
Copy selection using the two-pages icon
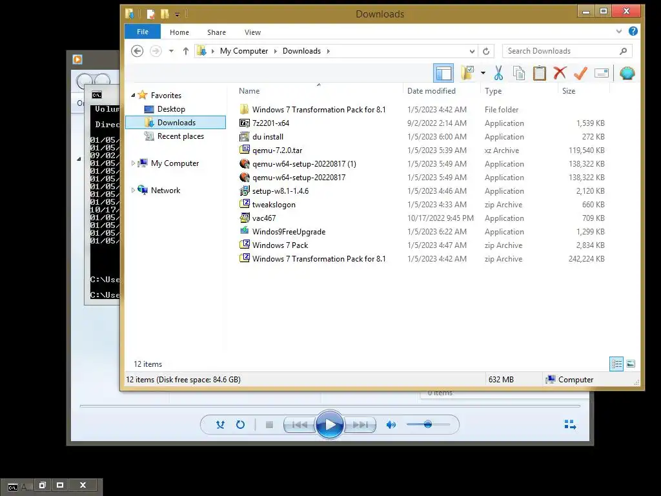pyautogui.click(x=519, y=73)
